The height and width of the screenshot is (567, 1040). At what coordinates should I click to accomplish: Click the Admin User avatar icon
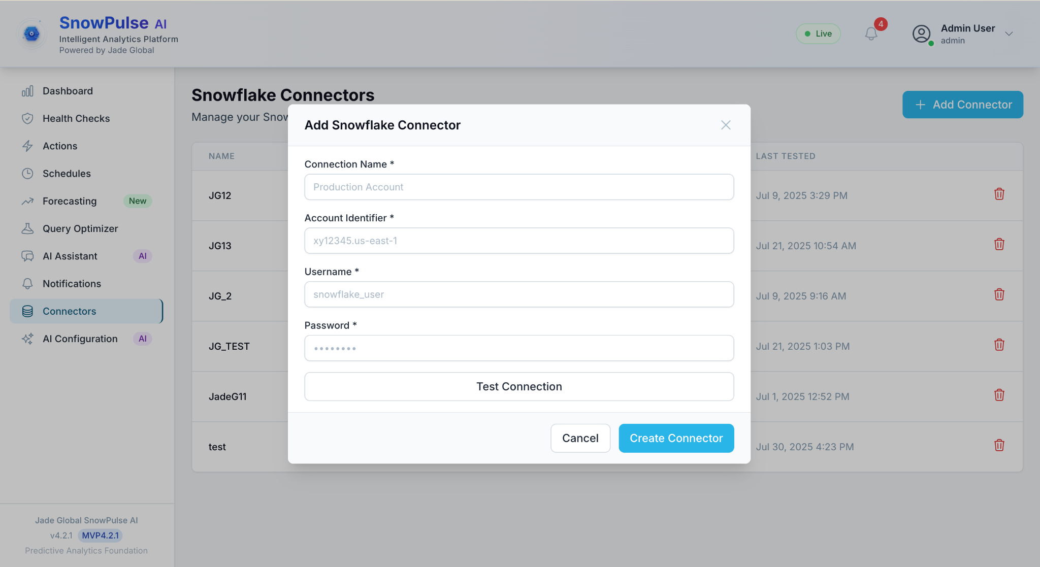tap(921, 34)
